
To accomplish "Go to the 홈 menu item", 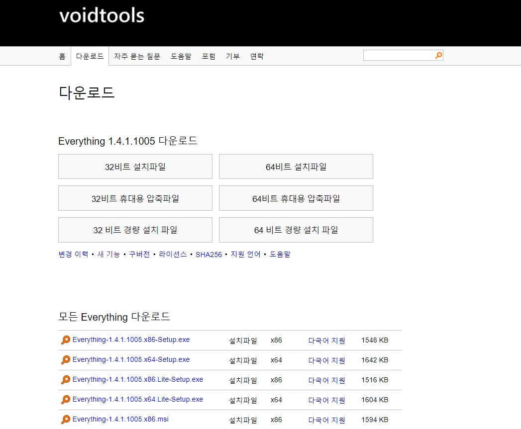I will tap(62, 57).
